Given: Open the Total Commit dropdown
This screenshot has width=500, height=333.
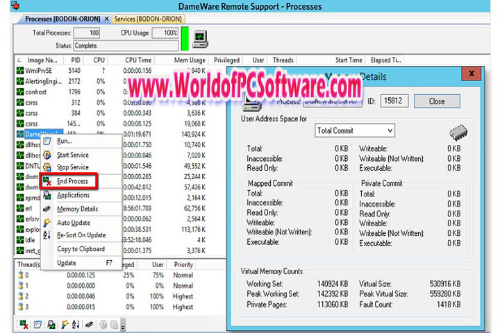Looking at the screenshot, I should [355, 130].
